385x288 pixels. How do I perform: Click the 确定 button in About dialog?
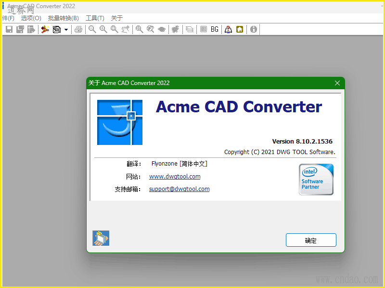(x=311, y=240)
